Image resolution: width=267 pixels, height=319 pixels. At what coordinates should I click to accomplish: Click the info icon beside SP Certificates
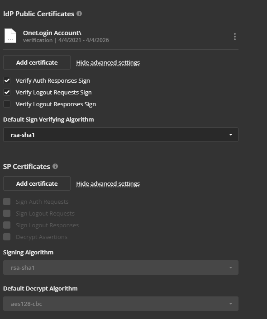tap(55, 166)
